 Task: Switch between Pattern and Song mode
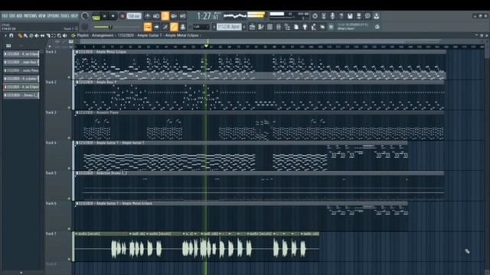pos(96,16)
